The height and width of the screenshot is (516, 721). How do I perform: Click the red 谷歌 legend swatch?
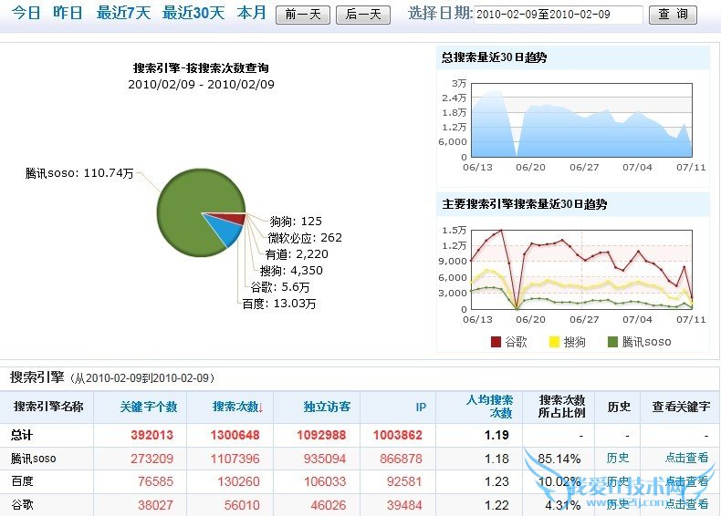(496, 342)
